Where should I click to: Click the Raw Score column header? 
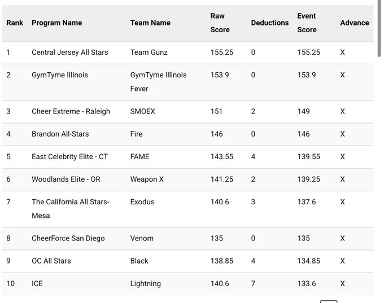click(x=220, y=23)
